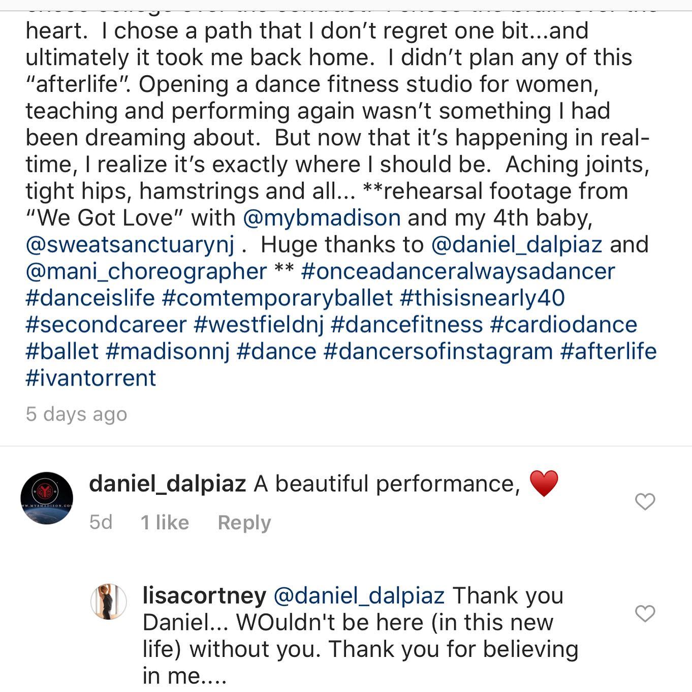Screen dimensions: 692x692
Task: Tap the #onceadanceralwaysadancer hashtag
Action: point(458,271)
